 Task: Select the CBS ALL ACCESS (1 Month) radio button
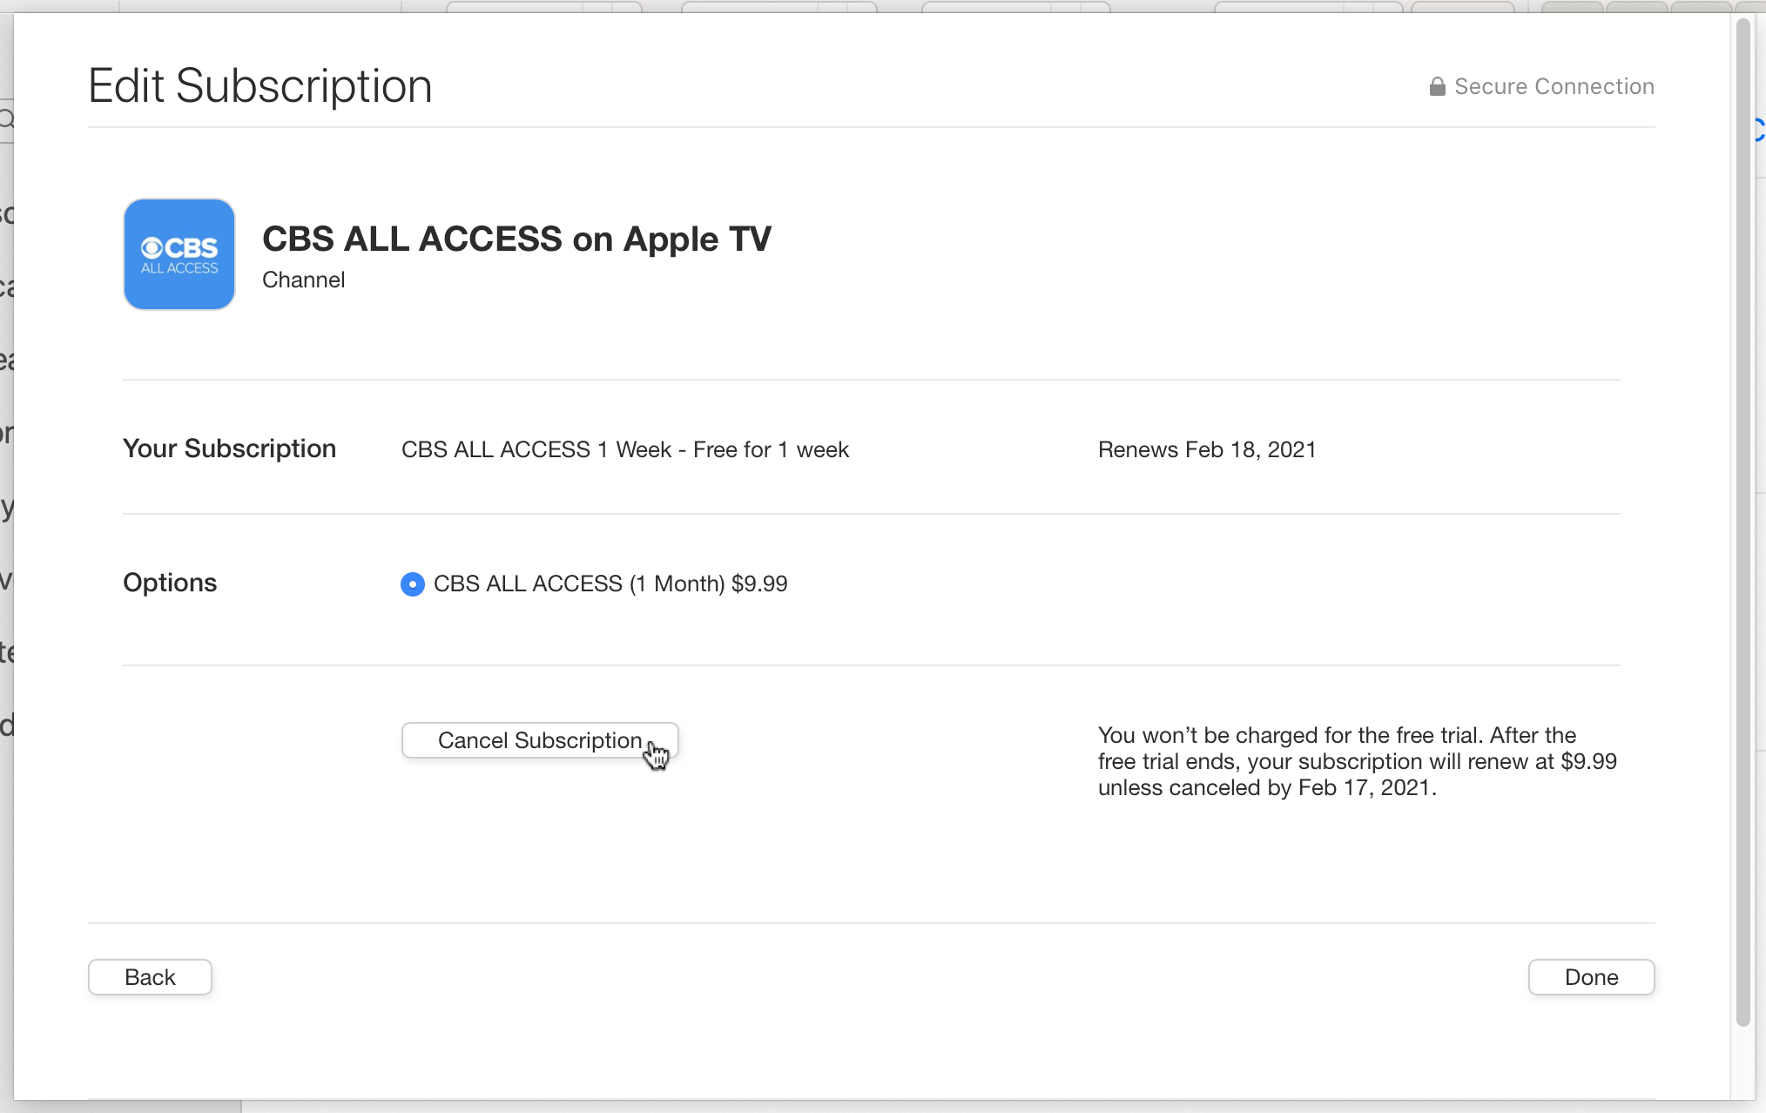click(412, 583)
